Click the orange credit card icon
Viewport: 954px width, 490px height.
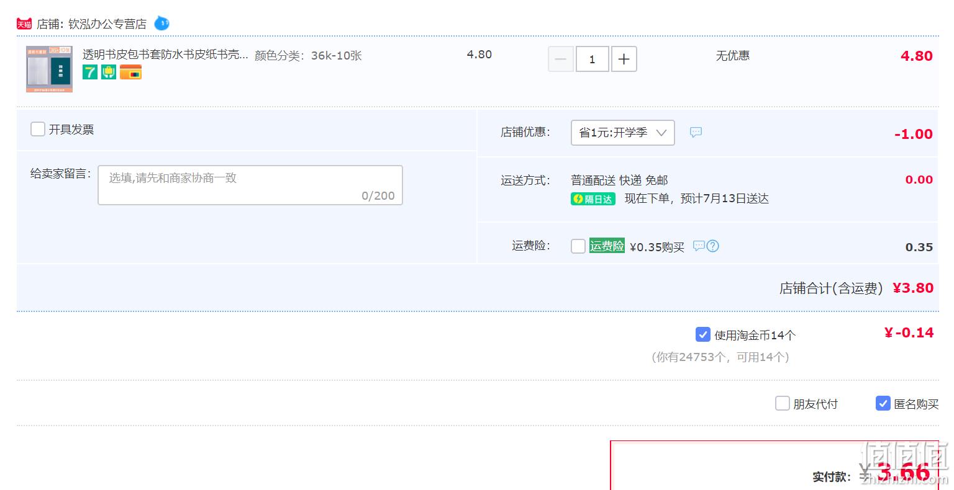[130, 72]
